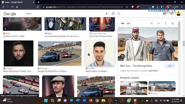
Task: Click the preview panel vertical scrollbar
Action: (179, 32)
